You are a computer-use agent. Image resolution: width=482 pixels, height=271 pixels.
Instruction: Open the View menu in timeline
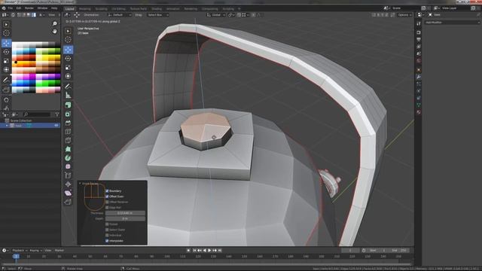48,251
